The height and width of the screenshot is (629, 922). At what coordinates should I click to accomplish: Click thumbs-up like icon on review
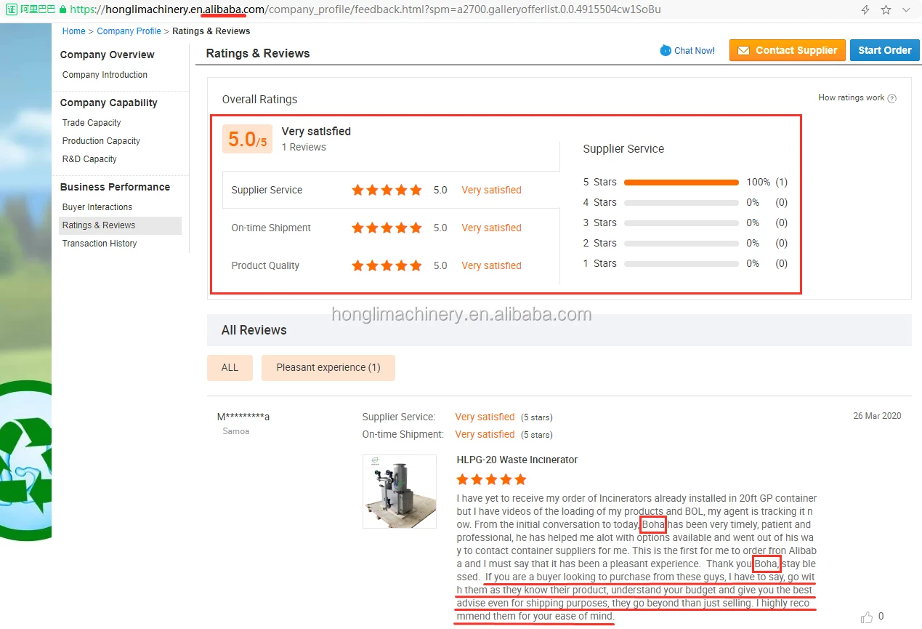coord(867,617)
